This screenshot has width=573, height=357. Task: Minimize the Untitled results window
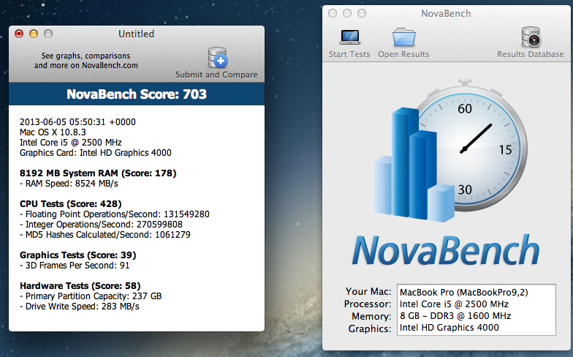[34, 34]
